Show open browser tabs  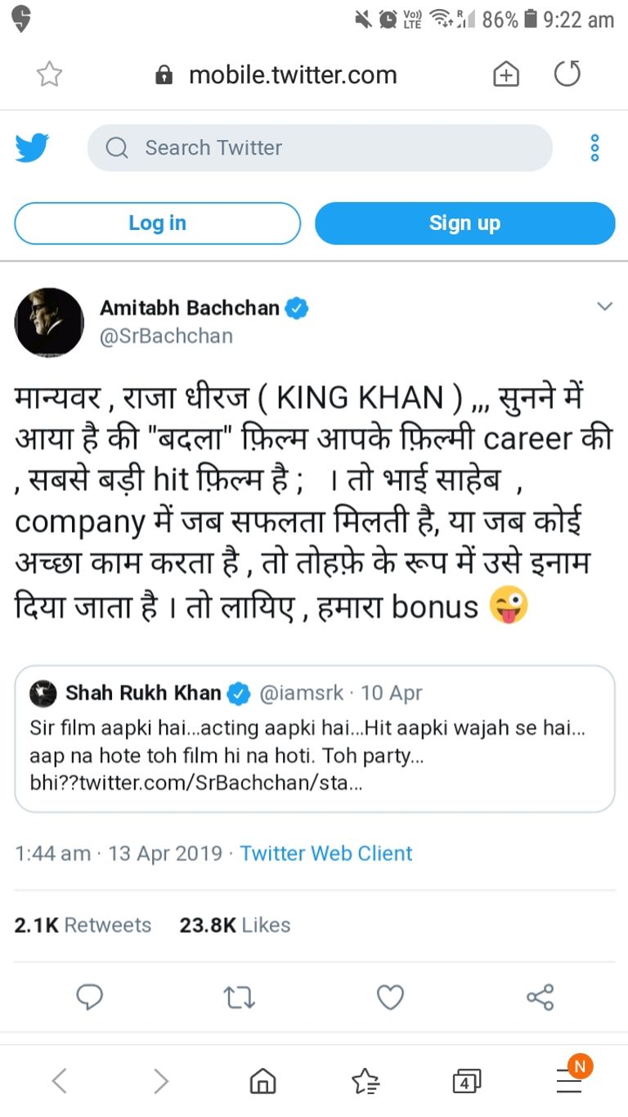pos(466,1082)
